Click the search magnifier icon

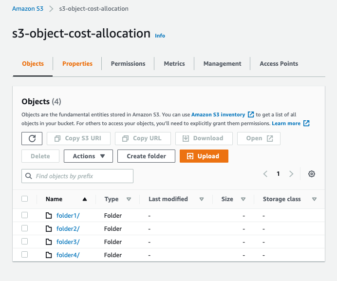point(29,176)
